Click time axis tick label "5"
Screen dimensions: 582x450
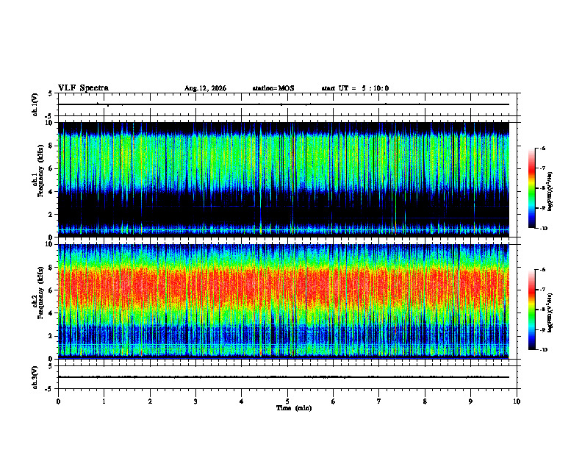coord(287,401)
